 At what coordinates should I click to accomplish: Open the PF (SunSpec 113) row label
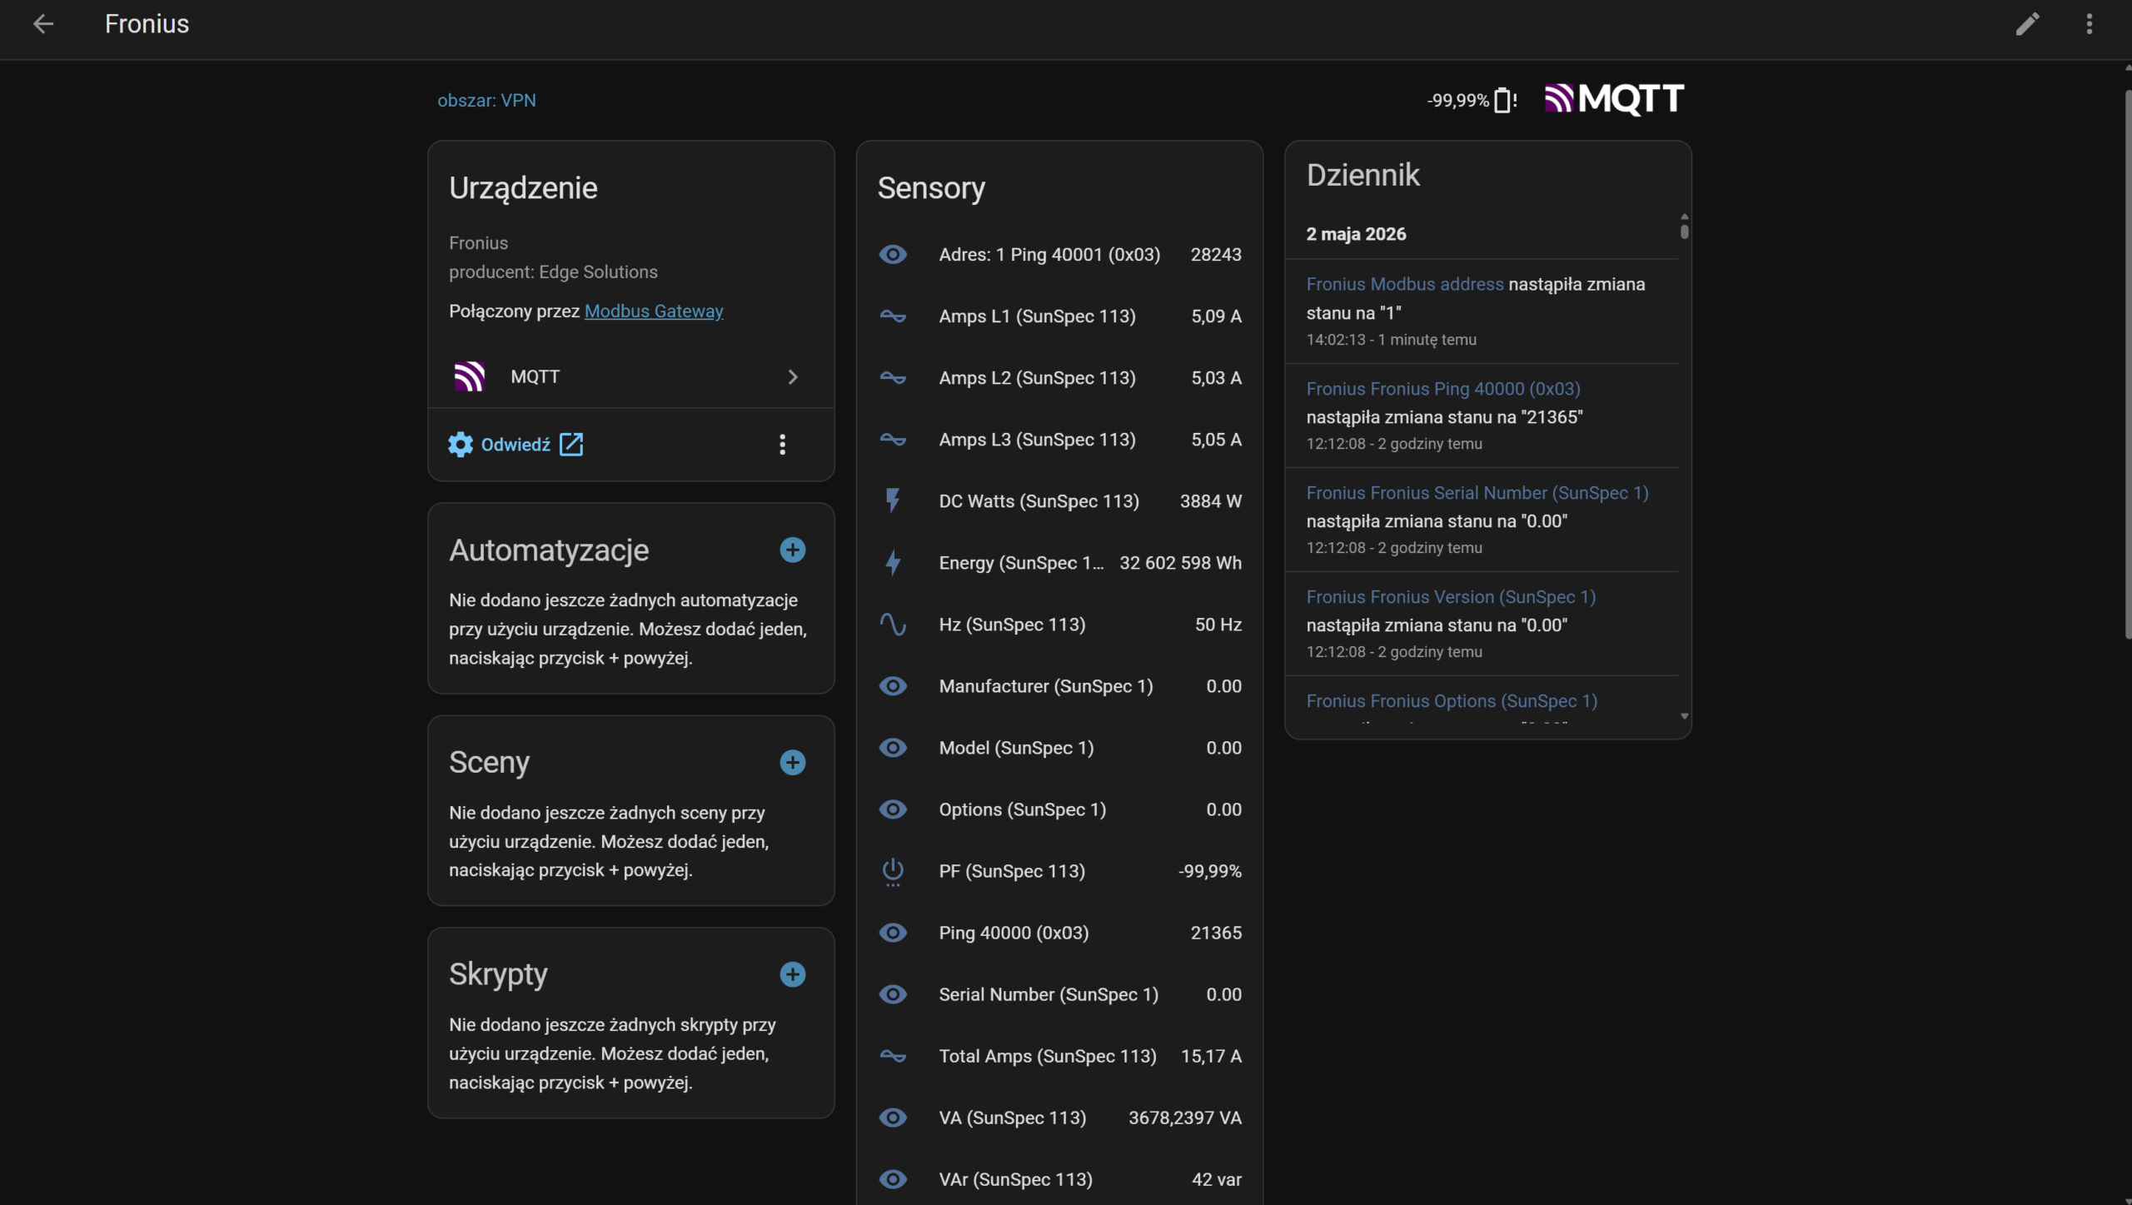1012,871
